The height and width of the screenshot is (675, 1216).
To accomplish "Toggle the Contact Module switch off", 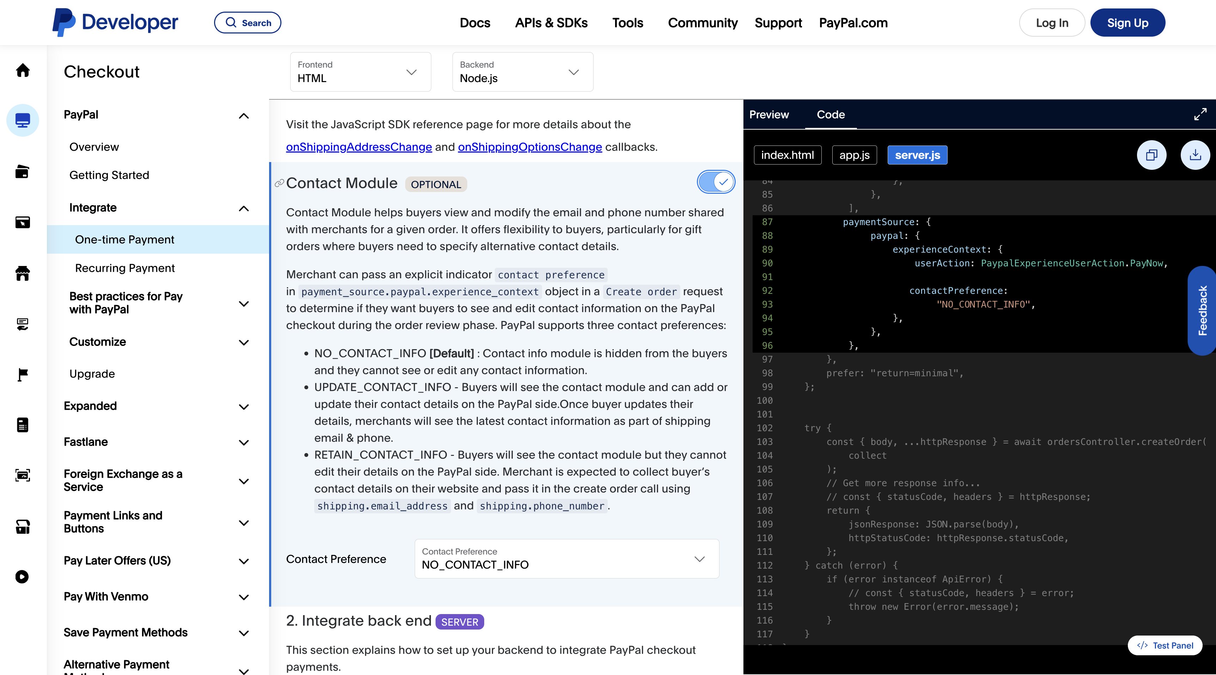I will (716, 182).
